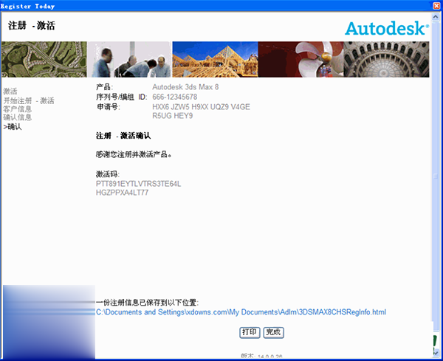443x361 pixels.
Task: Click request code line R5UG HEY9
Action: [172, 116]
